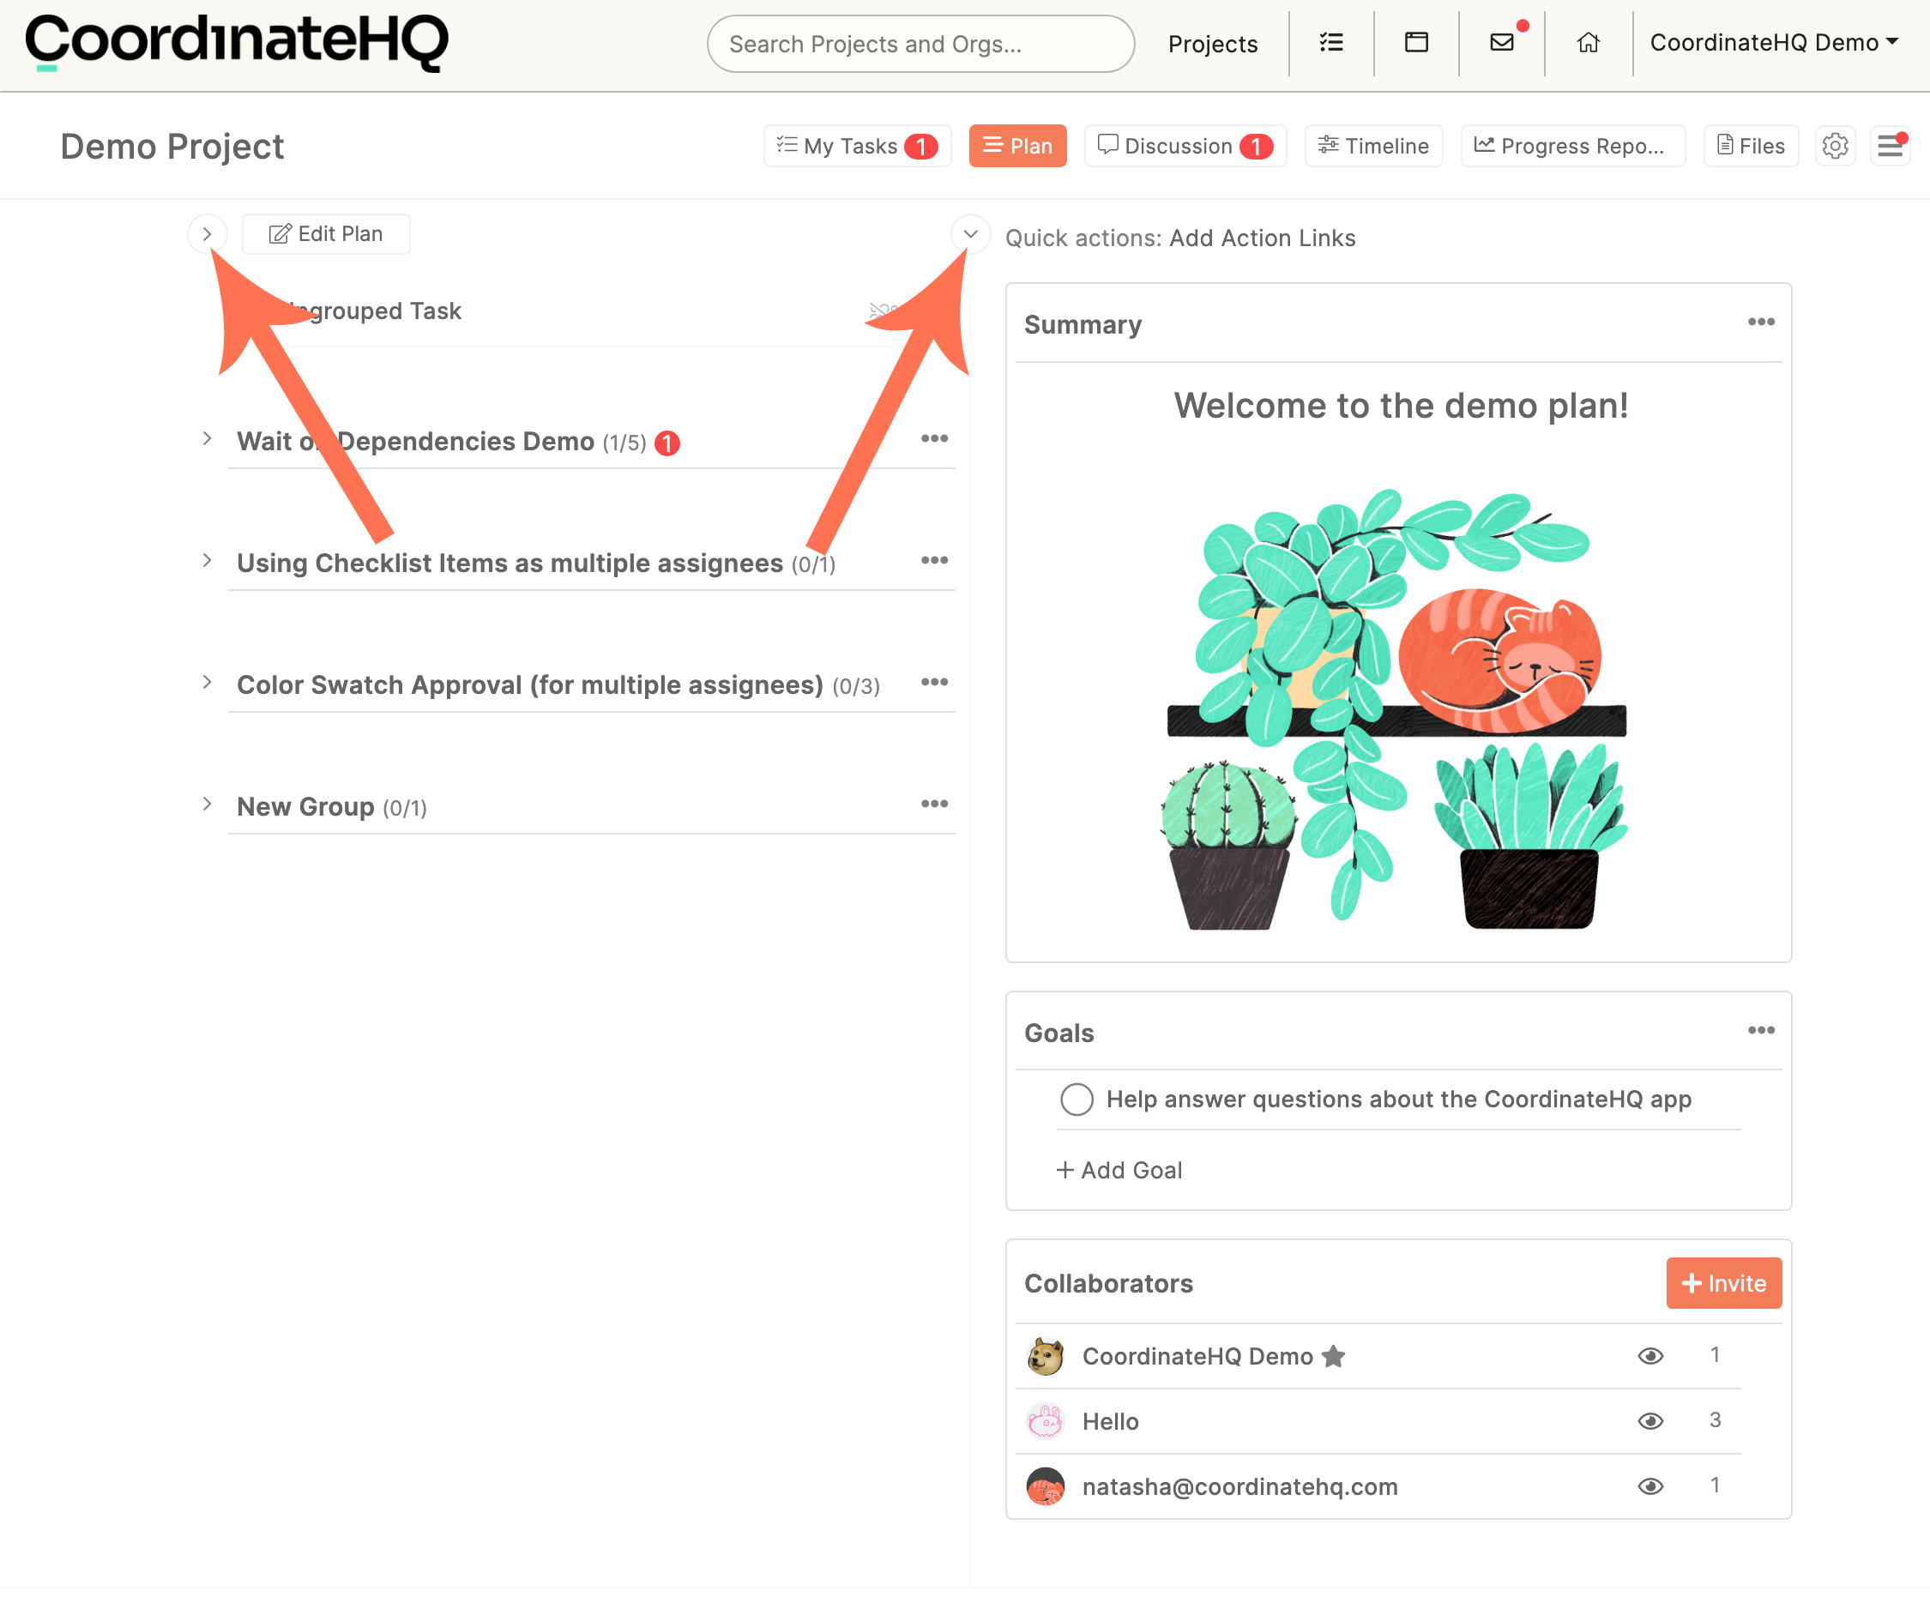Toggle visibility eye for Hello collaborator
Viewport: 1930px width, 1621px height.
click(x=1650, y=1422)
